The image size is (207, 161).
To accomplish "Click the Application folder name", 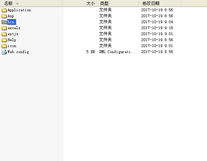I will pyautogui.click(x=19, y=10).
